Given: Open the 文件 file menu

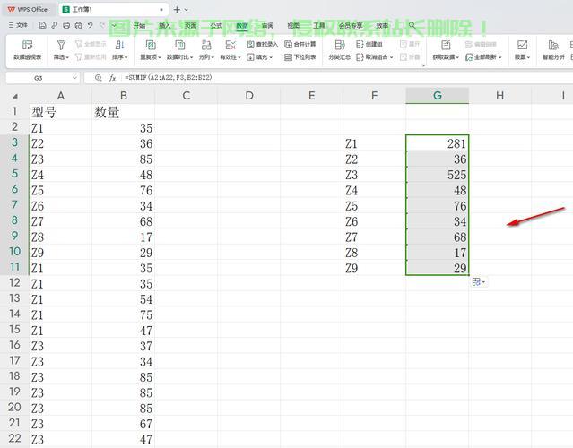Looking at the screenshot, I should [18, 25].
